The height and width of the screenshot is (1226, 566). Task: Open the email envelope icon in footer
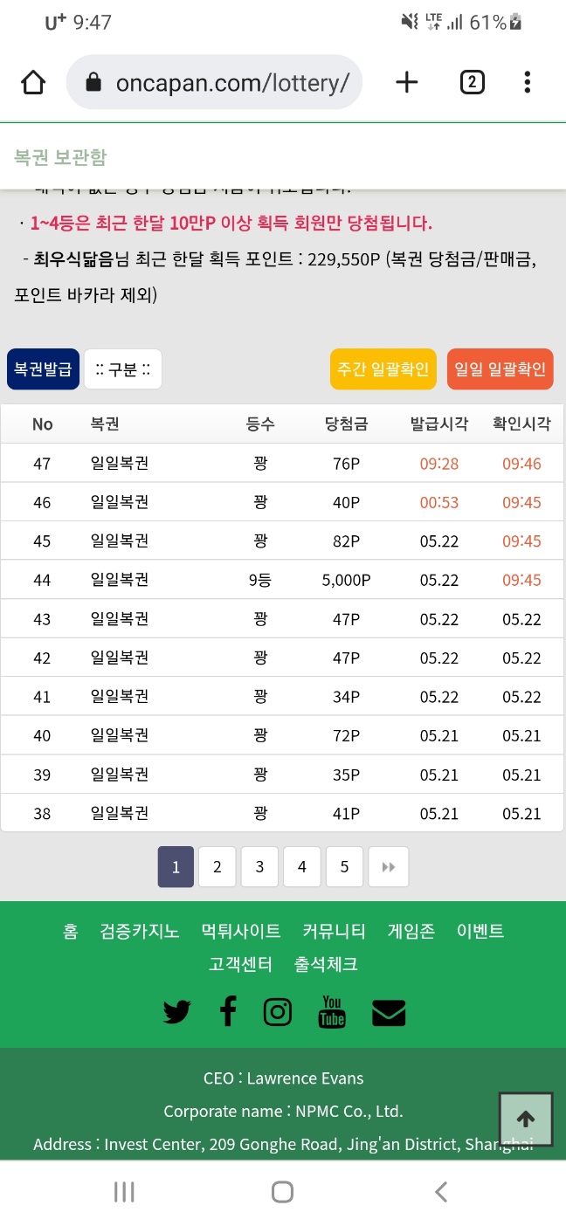pos(389,1012)
